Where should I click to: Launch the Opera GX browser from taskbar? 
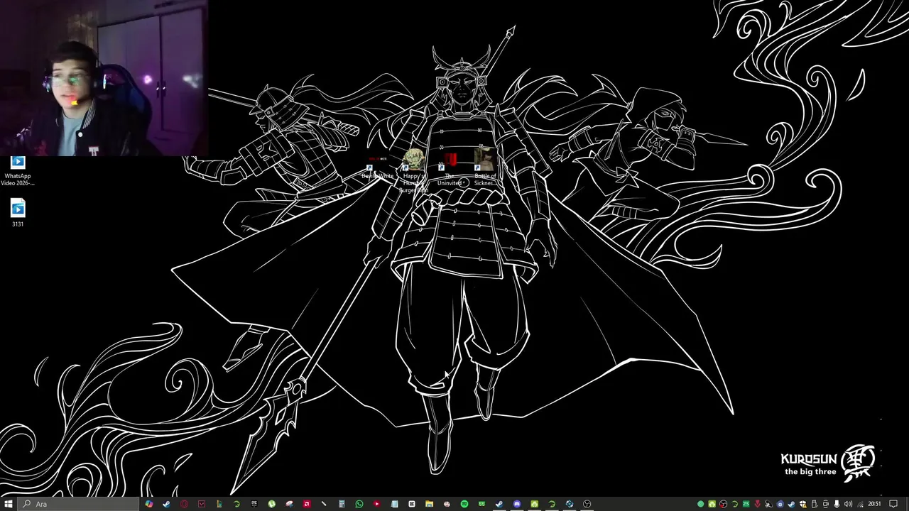point(184,504)
